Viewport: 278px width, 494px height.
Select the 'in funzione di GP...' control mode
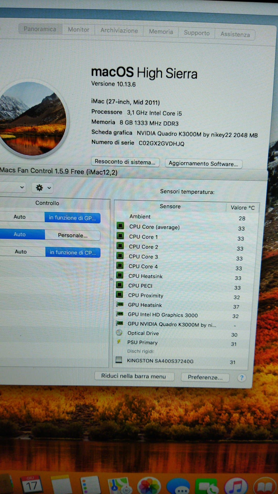coord(72,218)
